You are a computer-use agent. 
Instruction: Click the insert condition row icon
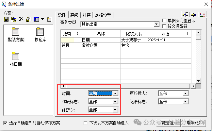point(186,15)
